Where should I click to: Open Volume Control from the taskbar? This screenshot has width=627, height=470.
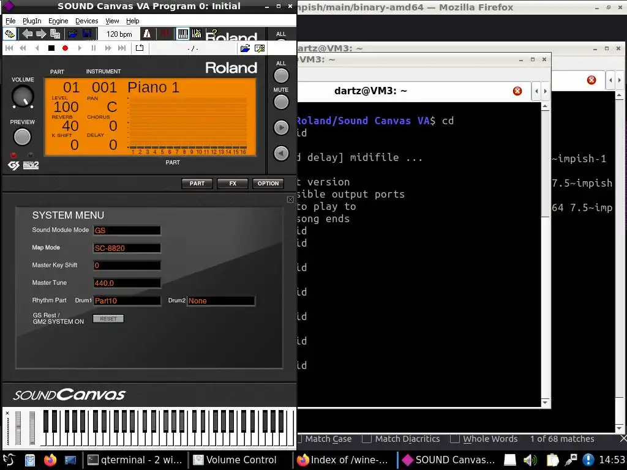(235, 460)
